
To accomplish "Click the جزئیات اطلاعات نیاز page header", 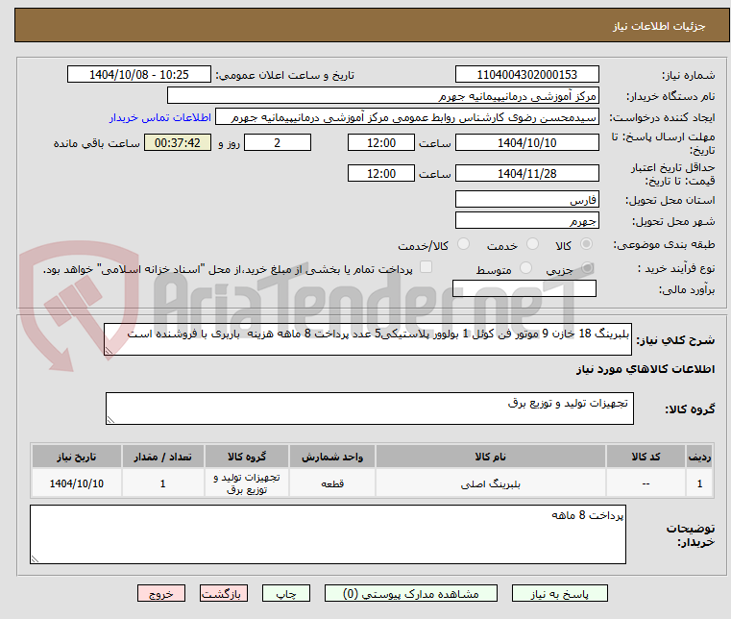I will (x=372, y=26).
